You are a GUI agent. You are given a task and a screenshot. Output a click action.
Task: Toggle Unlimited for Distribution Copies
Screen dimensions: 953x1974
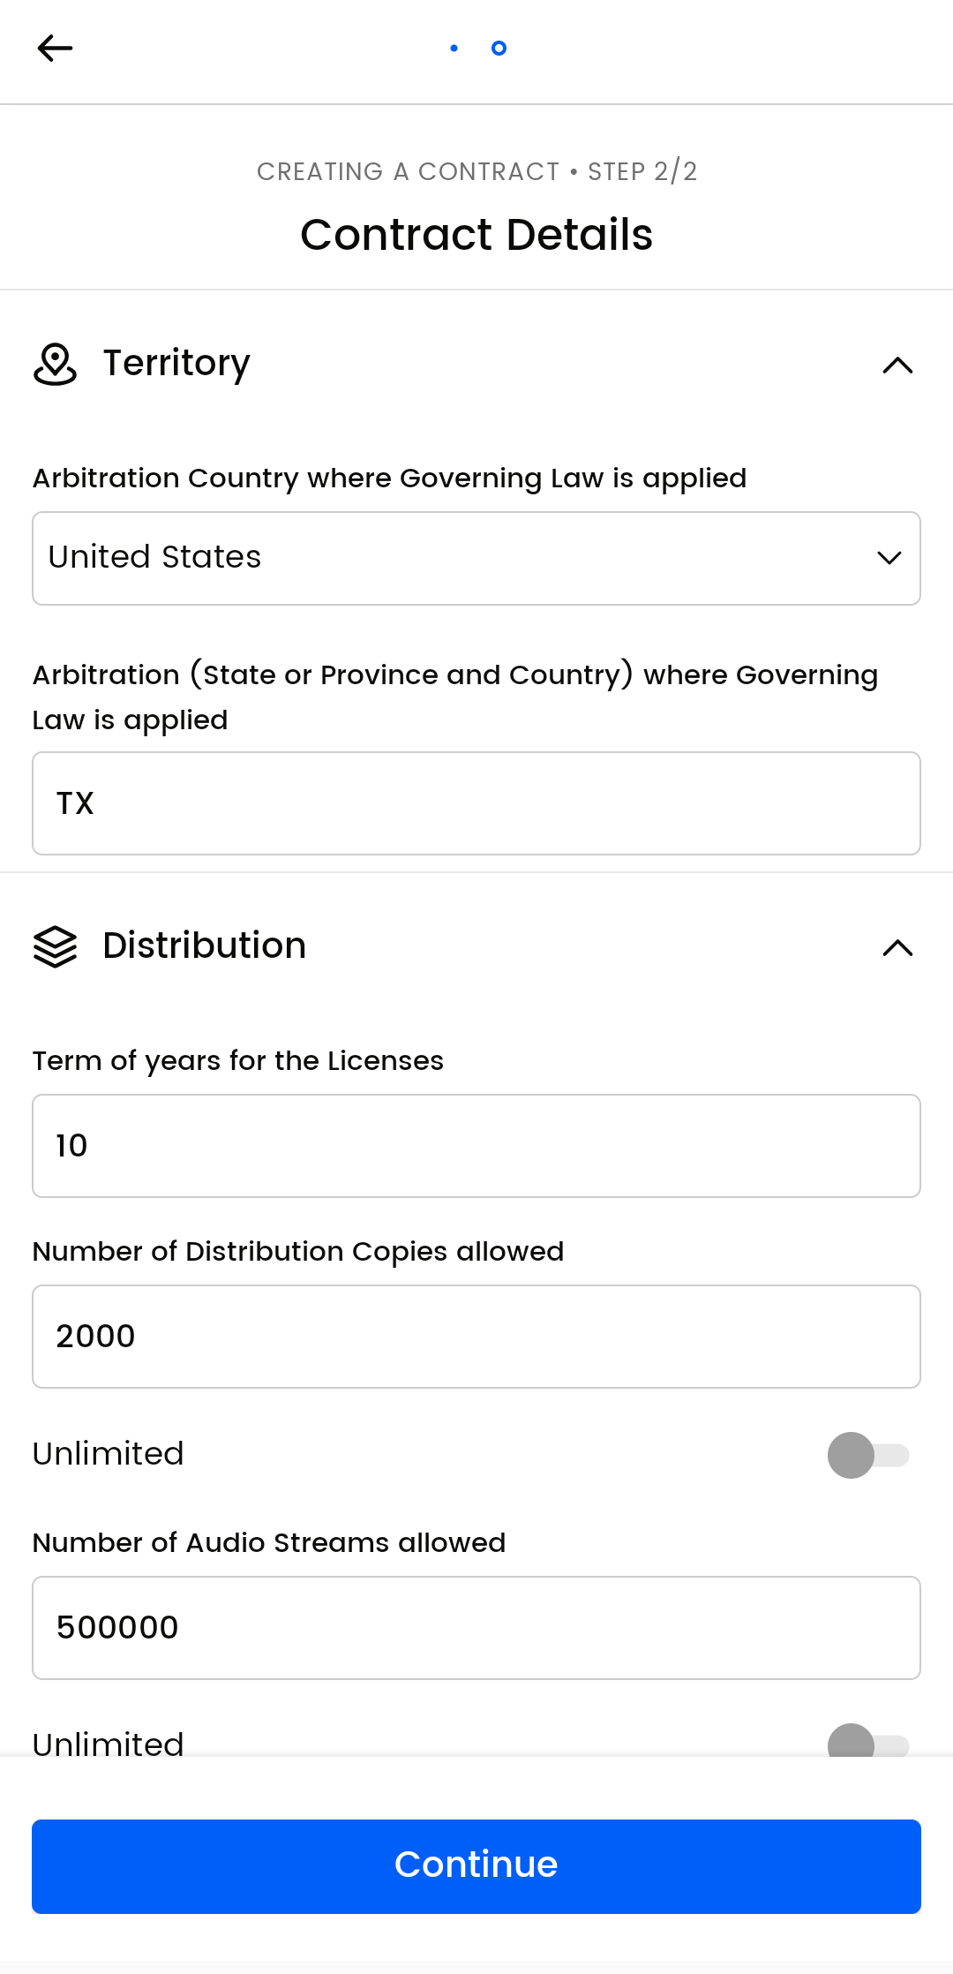click(868, 1455)
